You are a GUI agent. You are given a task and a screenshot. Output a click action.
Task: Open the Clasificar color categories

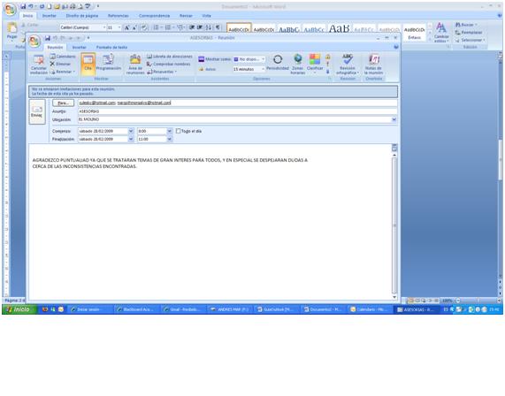pyautogui.click(x=315, y=63)
